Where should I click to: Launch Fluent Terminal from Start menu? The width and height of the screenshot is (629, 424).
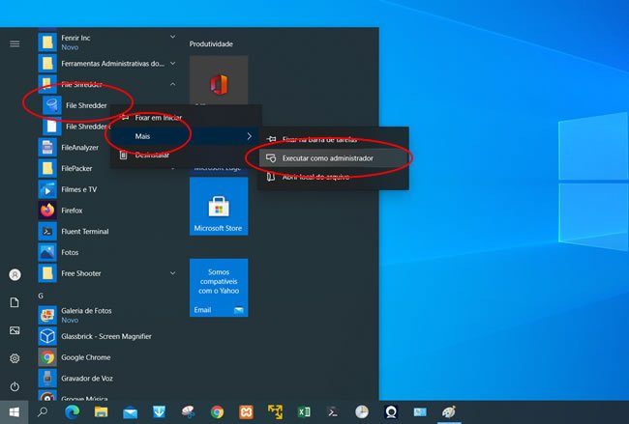pyautogui.click(x=85, y=231)
